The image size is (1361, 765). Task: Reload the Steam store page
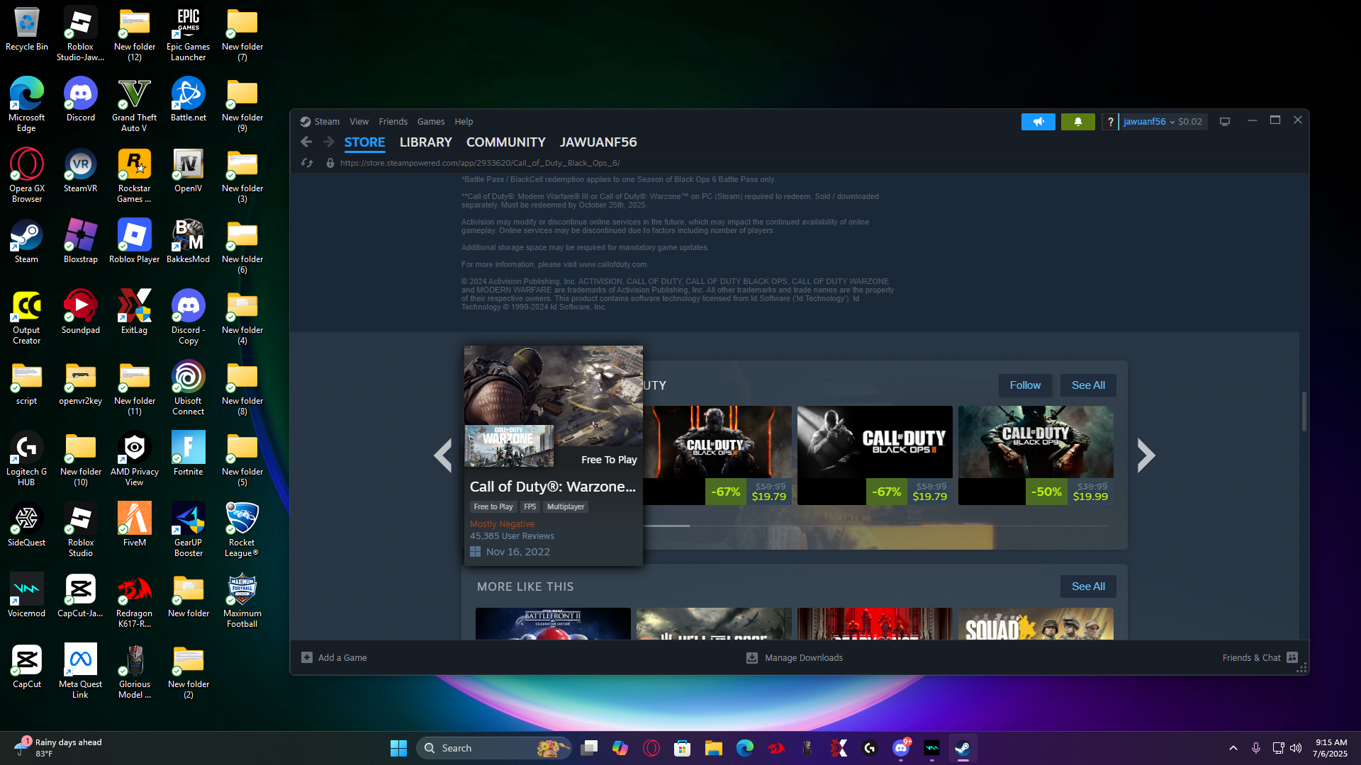pyautogui.click(x=307, y=163)
